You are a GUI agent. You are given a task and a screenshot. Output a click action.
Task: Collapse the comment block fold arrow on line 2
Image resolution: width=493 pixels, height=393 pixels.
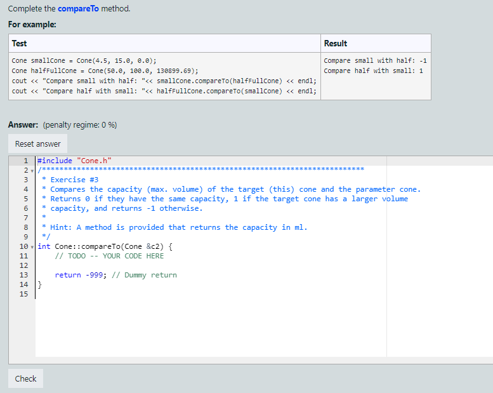pyautogui.click(x=32, y=171)
